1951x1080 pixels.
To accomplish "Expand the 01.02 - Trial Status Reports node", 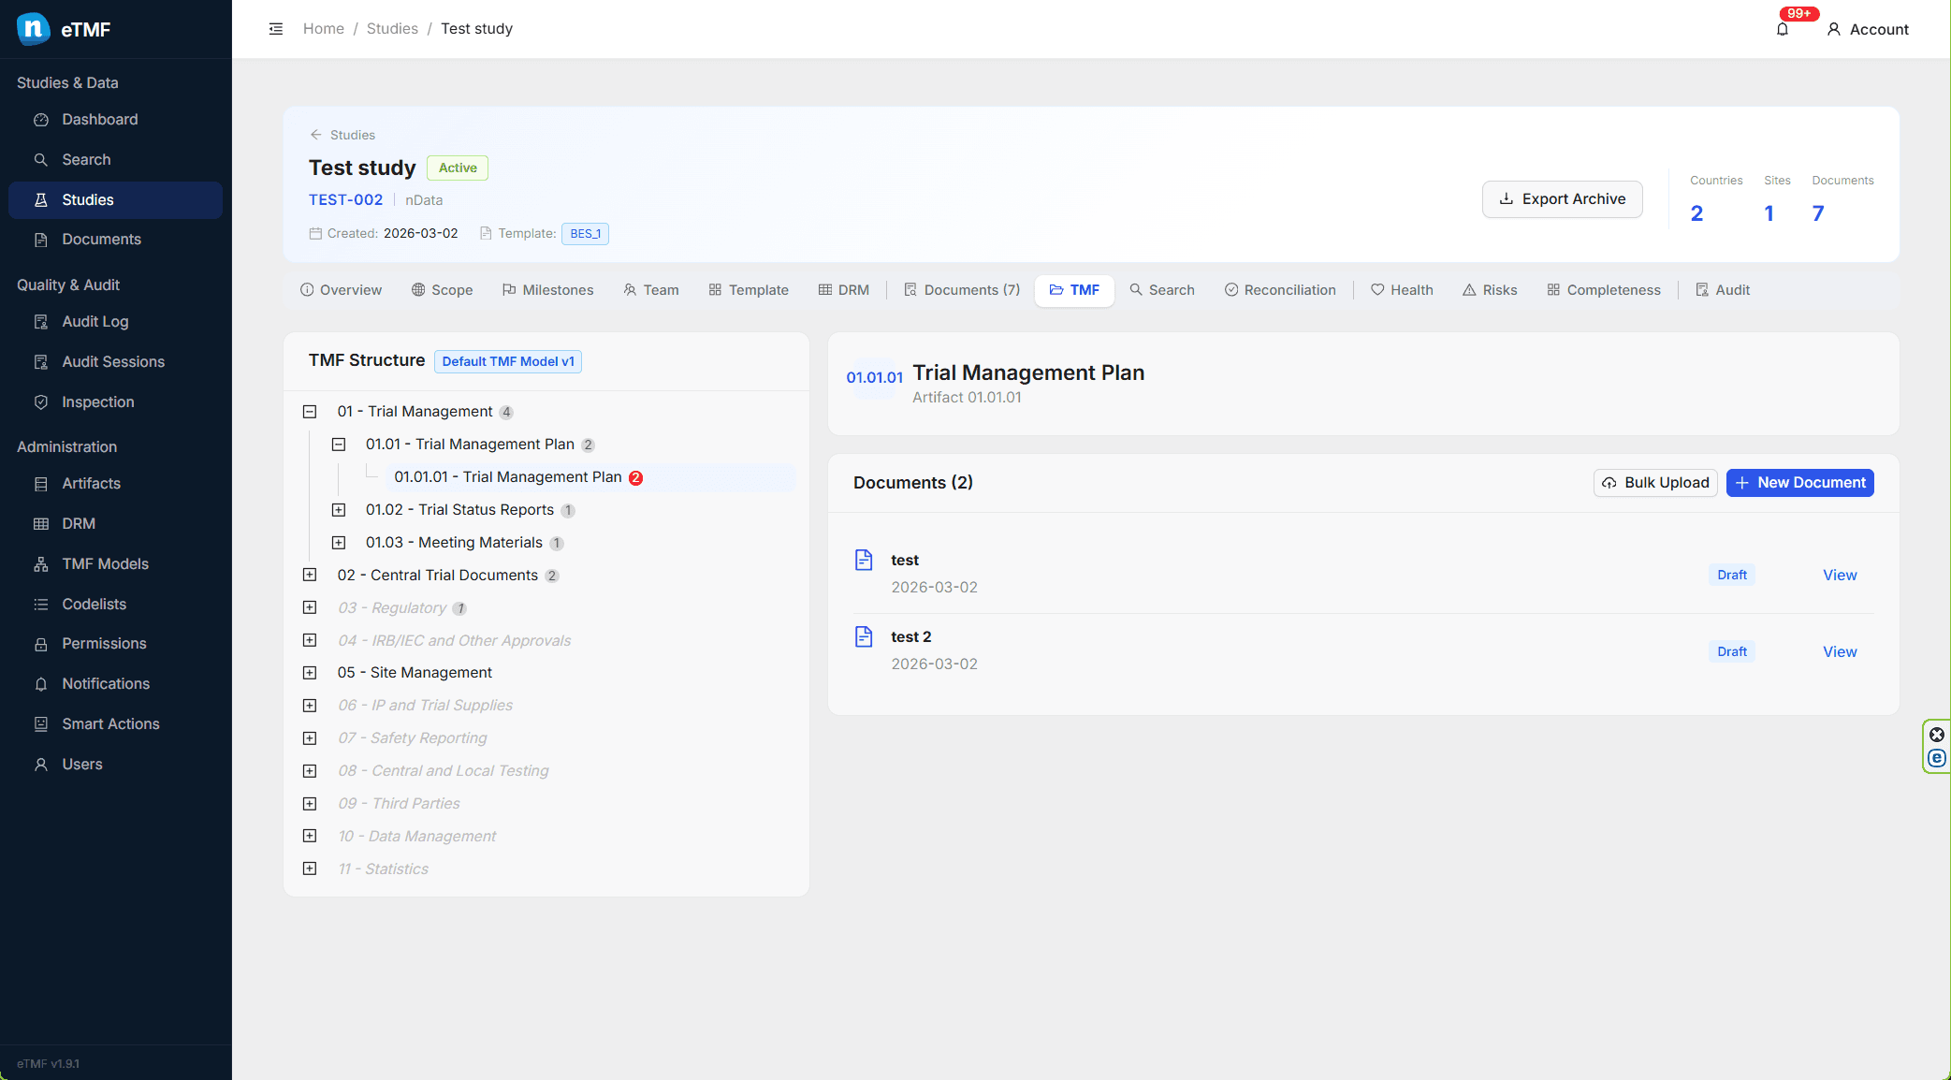I will [339, 510].
